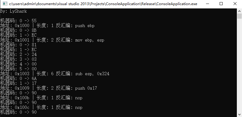Select the "push ebp" disassembly line
Image resolution: width=242 pixels, height=117 pixels.
[x=47, y=26]
